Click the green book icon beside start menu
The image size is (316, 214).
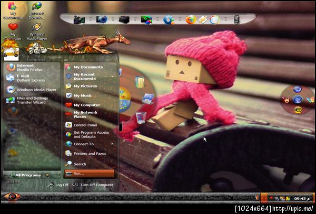coord(140,82)
